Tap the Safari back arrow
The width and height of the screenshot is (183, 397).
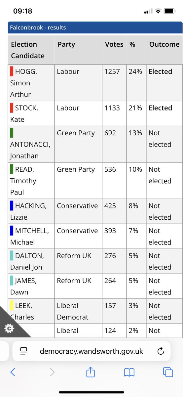tap(13, 372)
